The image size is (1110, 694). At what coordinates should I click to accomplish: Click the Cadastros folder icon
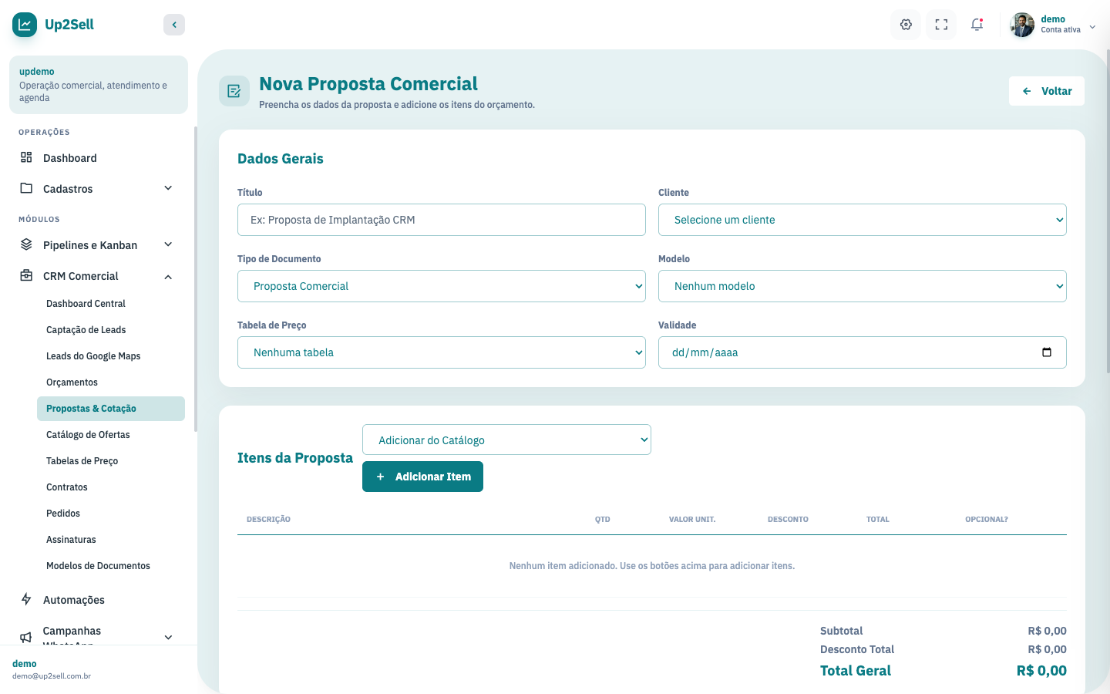[26, 188]
